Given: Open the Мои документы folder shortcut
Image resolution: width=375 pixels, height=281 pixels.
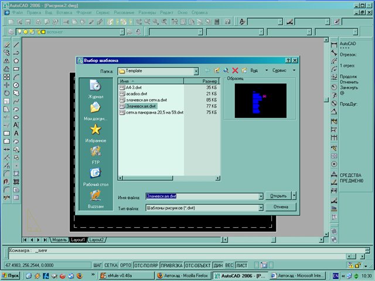Looking at the screenshot, I should pyautogui.click(x=96, y=110).
